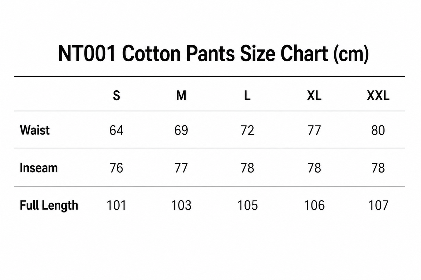Select the S size column header

pyautogui.click(x=116, y=96)
